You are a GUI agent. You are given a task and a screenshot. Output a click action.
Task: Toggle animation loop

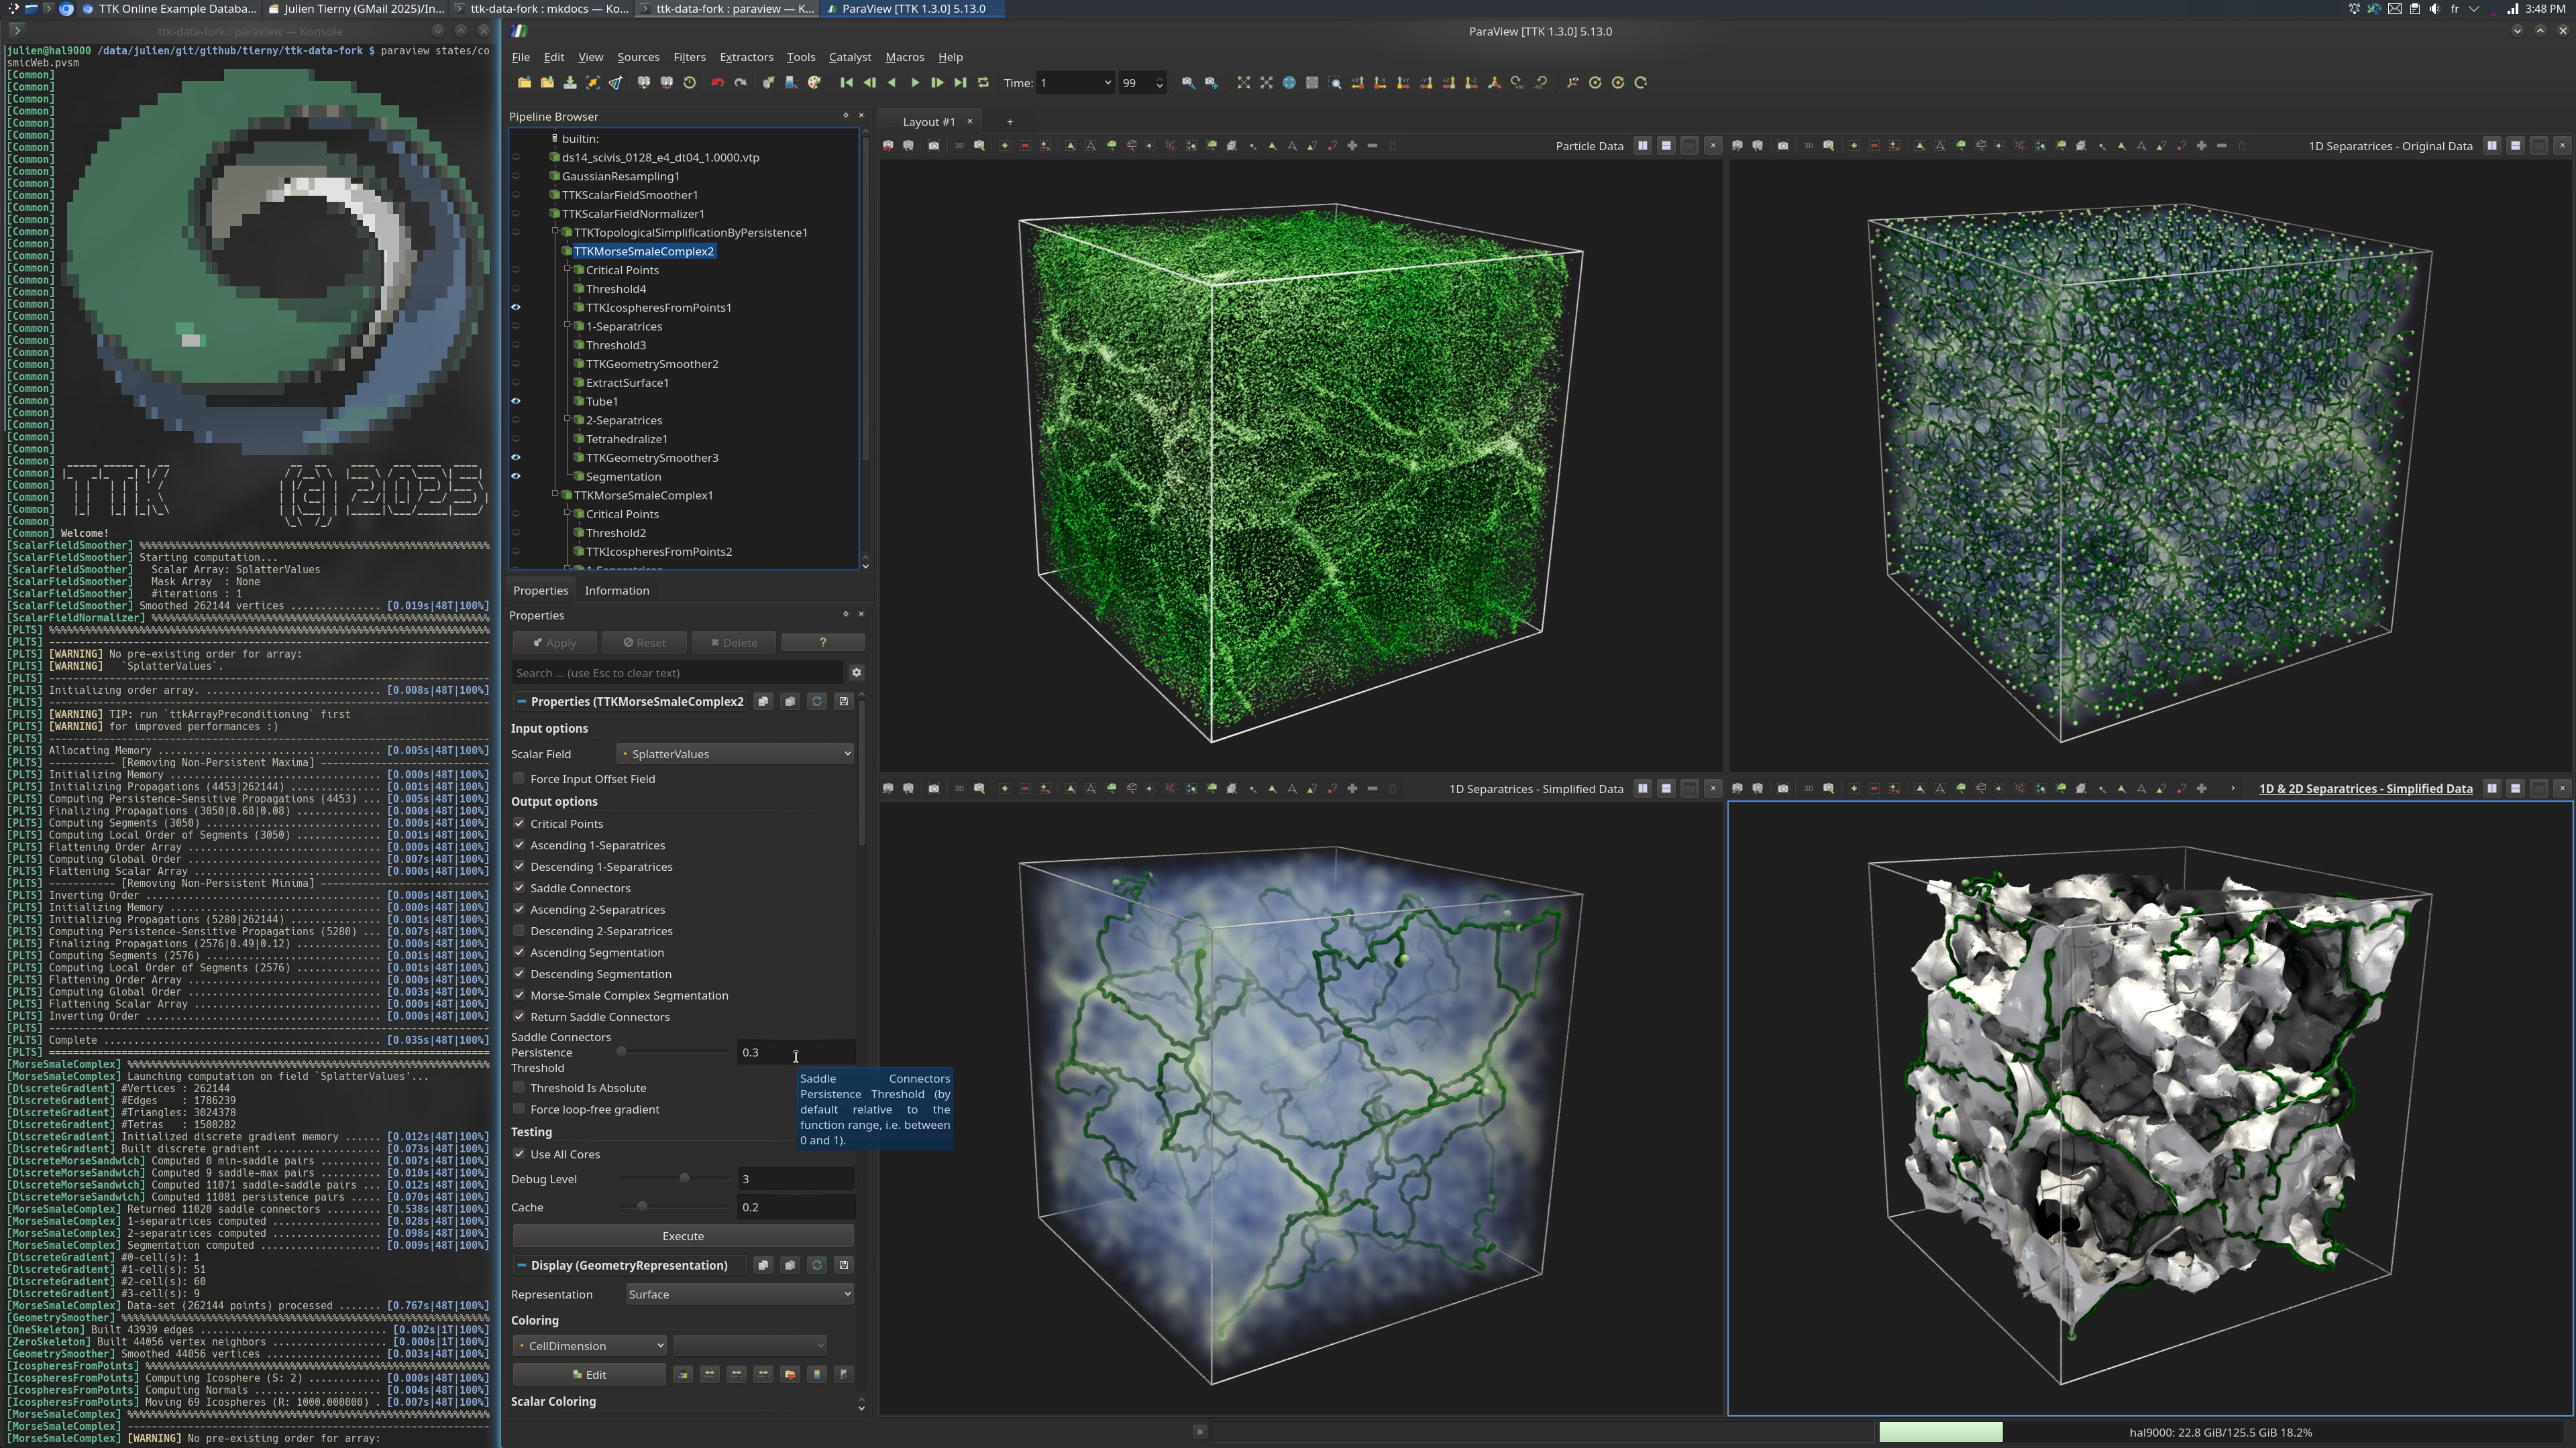983,83
